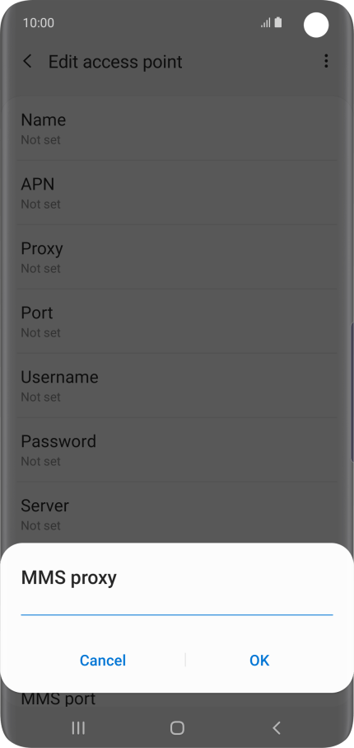This screenshot has height=748, width=354.
Task: Select the Port entry
Action: point(177,321)
